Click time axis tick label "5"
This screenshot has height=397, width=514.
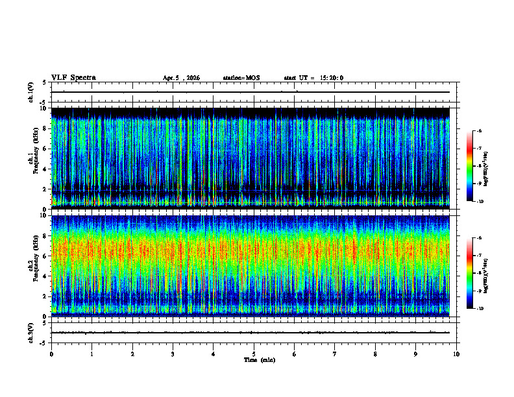(254, 354)
